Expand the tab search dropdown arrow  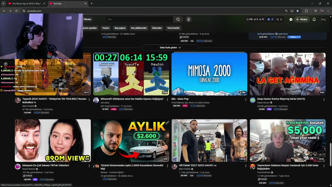point(3,4)
